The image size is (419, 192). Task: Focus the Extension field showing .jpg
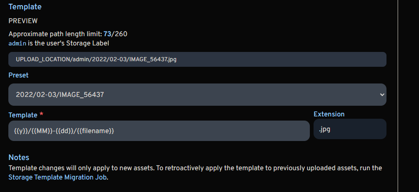point(349,130)
